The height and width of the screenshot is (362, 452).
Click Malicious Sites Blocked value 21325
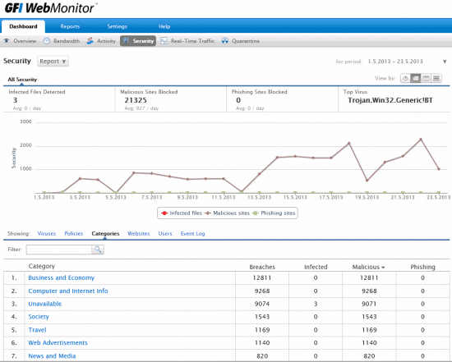point(136,100)
